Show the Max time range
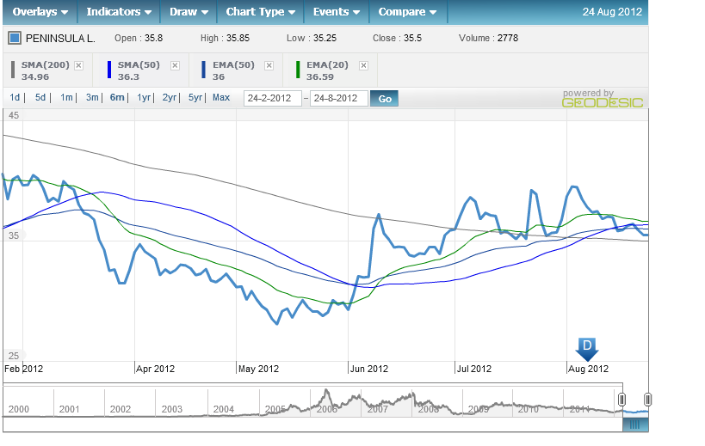The height and width of the screenshot is (446, 705). tap(221, 97)
